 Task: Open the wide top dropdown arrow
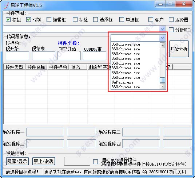click(x=162, y=29)
